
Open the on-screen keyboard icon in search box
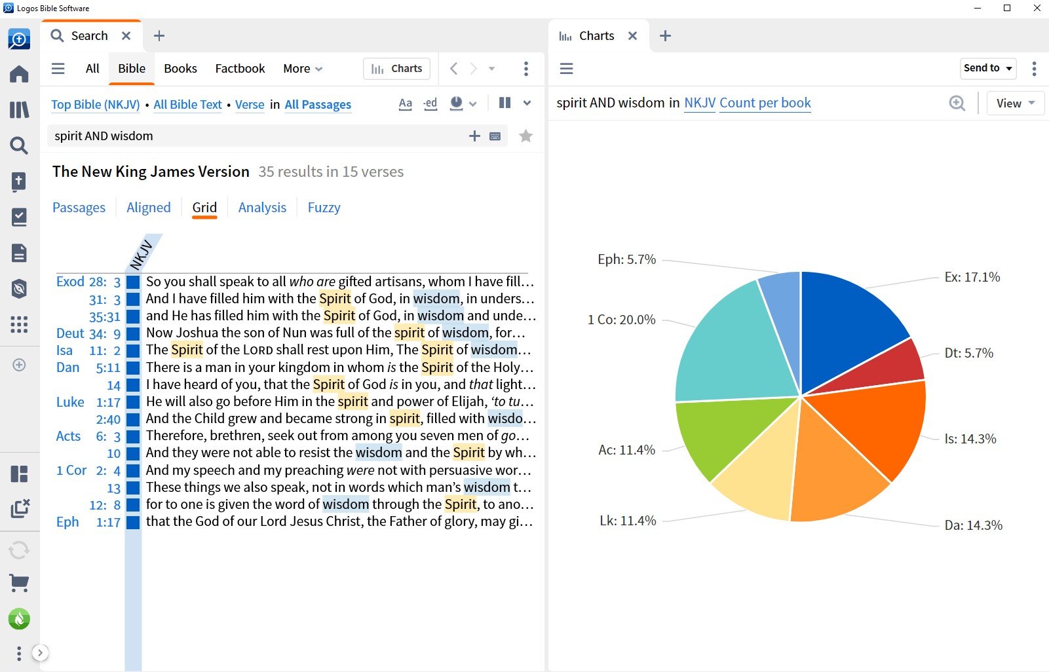[x=495, y=136]
